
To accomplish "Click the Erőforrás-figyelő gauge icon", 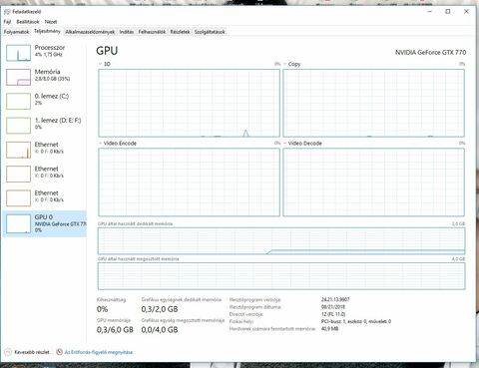I will tap(59, 352).
